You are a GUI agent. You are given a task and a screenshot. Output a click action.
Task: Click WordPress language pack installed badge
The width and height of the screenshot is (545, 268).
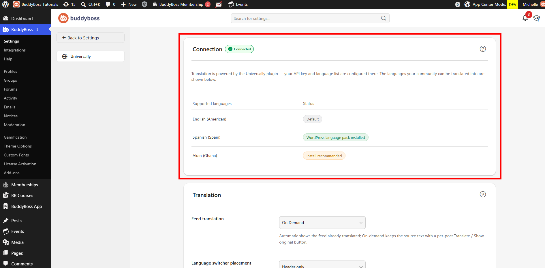[336, 137]
